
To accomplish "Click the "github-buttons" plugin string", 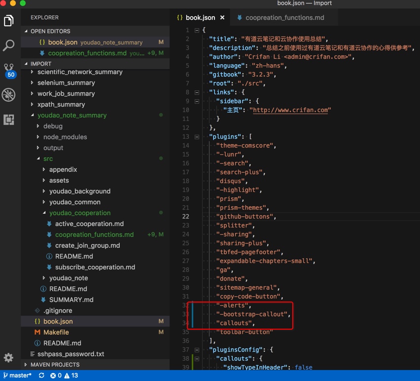I will (x=245, y=217).
